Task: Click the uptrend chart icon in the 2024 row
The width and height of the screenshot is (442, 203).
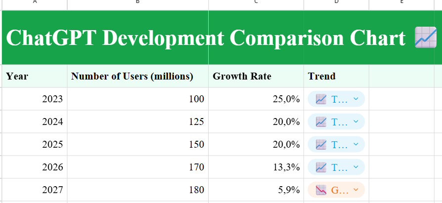Action: click(321, 122)
